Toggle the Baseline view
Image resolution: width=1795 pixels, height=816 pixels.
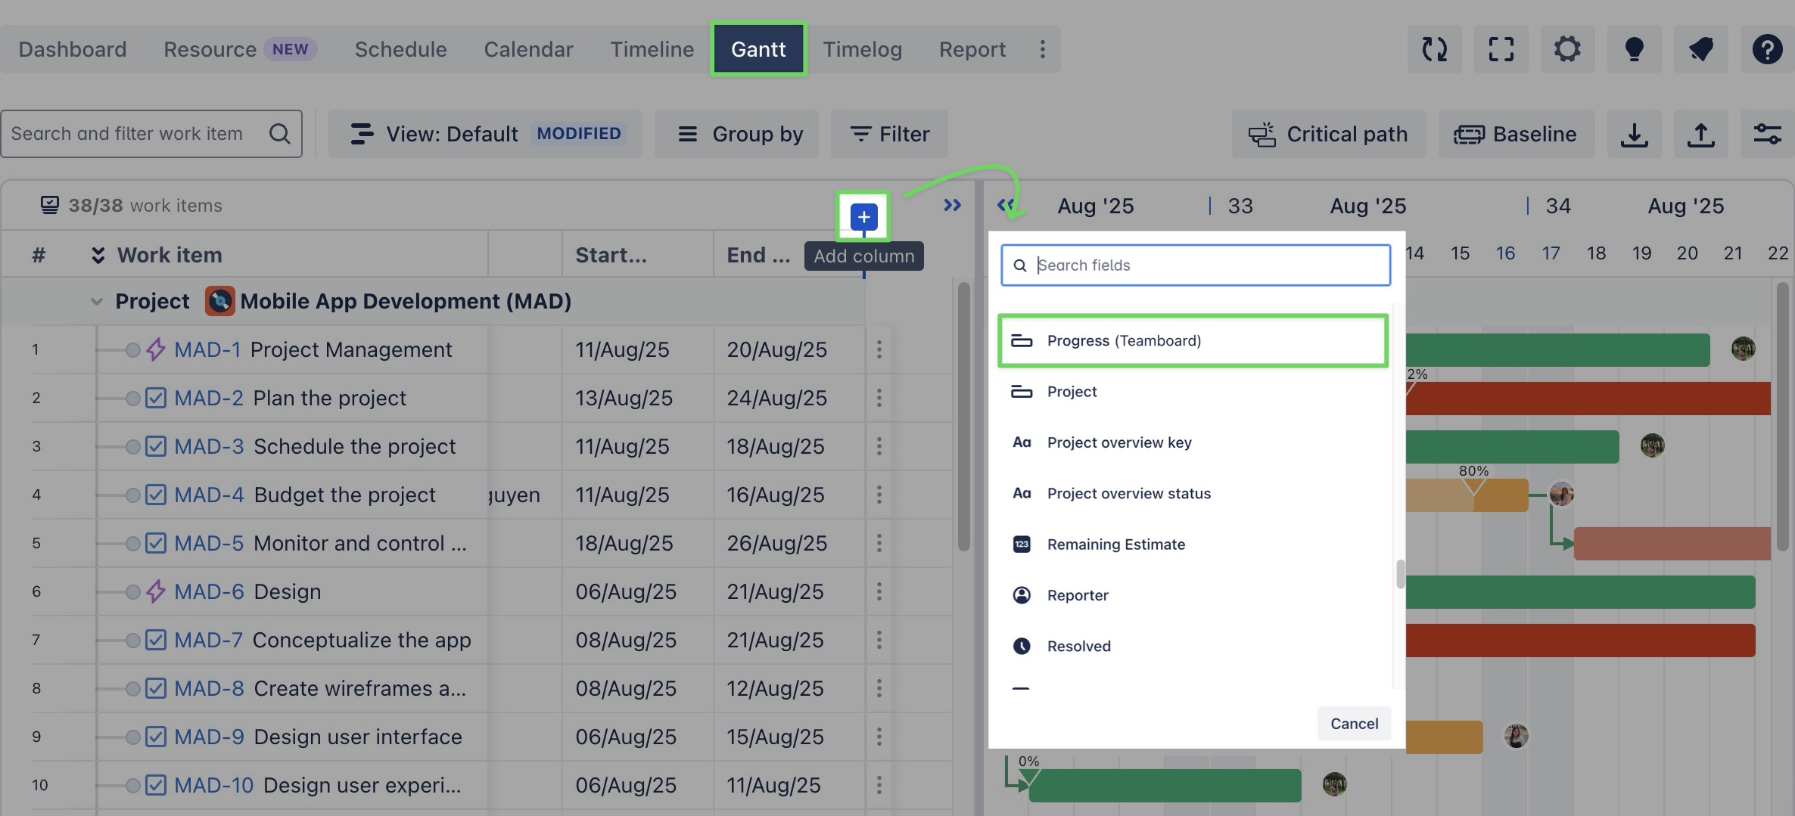pos(1516,135)
